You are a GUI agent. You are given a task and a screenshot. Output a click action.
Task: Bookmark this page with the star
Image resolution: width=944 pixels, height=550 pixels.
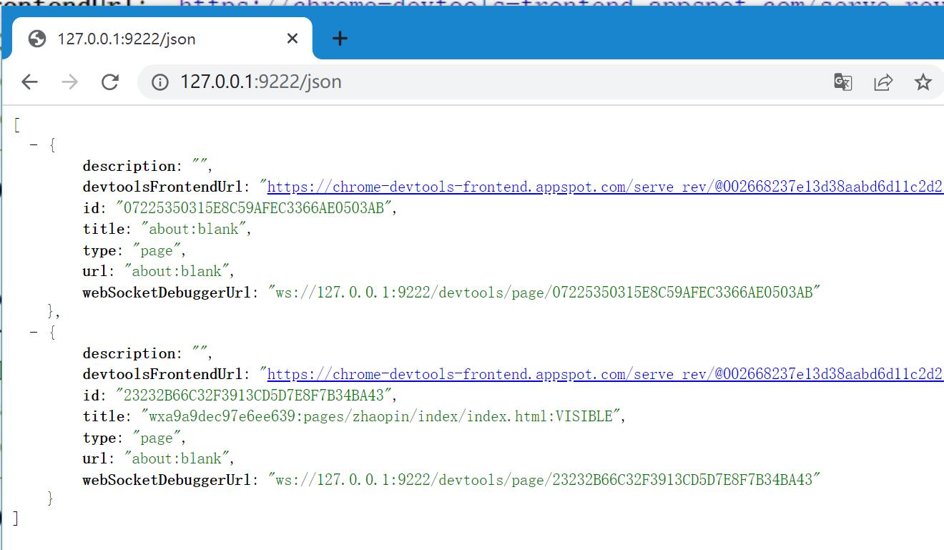pyautogui.click(x=923, y=82)
